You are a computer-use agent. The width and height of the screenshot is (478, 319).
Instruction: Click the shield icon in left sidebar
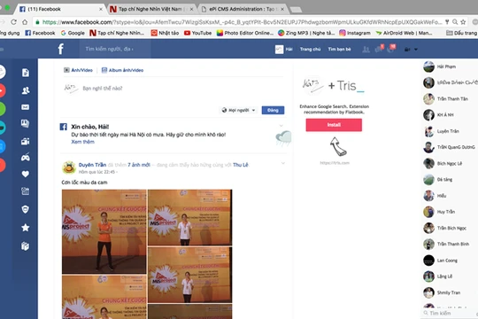26,209
